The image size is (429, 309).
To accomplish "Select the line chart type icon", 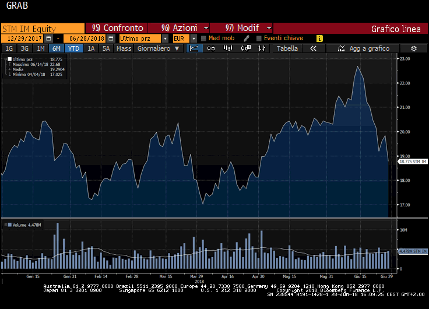I will coord(194,48).
